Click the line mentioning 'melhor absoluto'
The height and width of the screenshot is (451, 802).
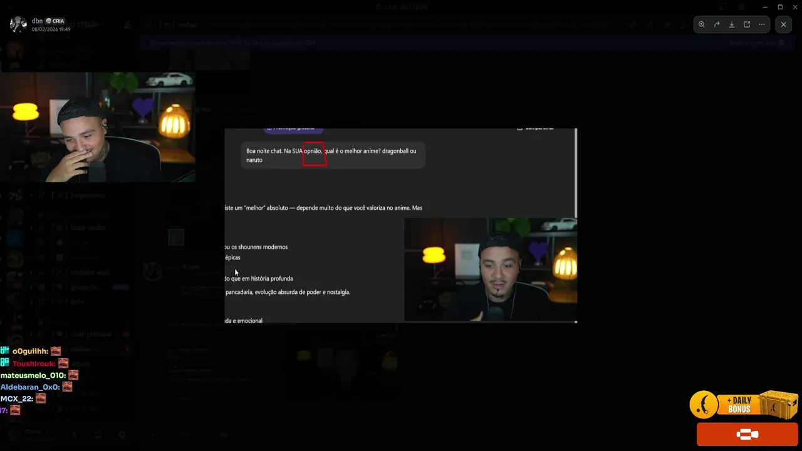[x=323, y=207]
